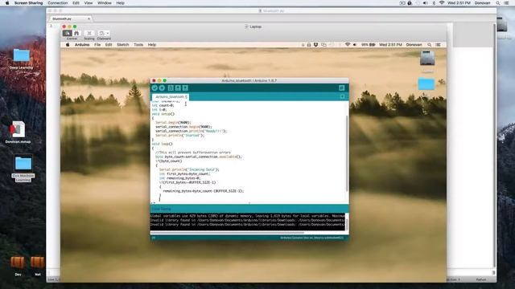Open the local Help menu
This screenshot has height=289, width=515.
(x=120, y=3)
